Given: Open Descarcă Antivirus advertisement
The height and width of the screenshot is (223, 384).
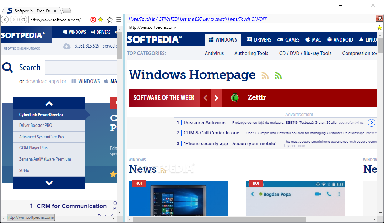Looking at the screenshot, I should coord(204,122).
